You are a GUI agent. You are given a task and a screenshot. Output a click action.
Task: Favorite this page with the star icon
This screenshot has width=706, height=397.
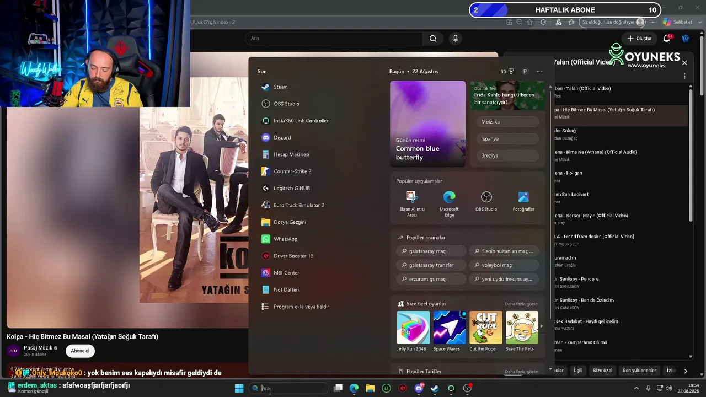coord(530,22)
